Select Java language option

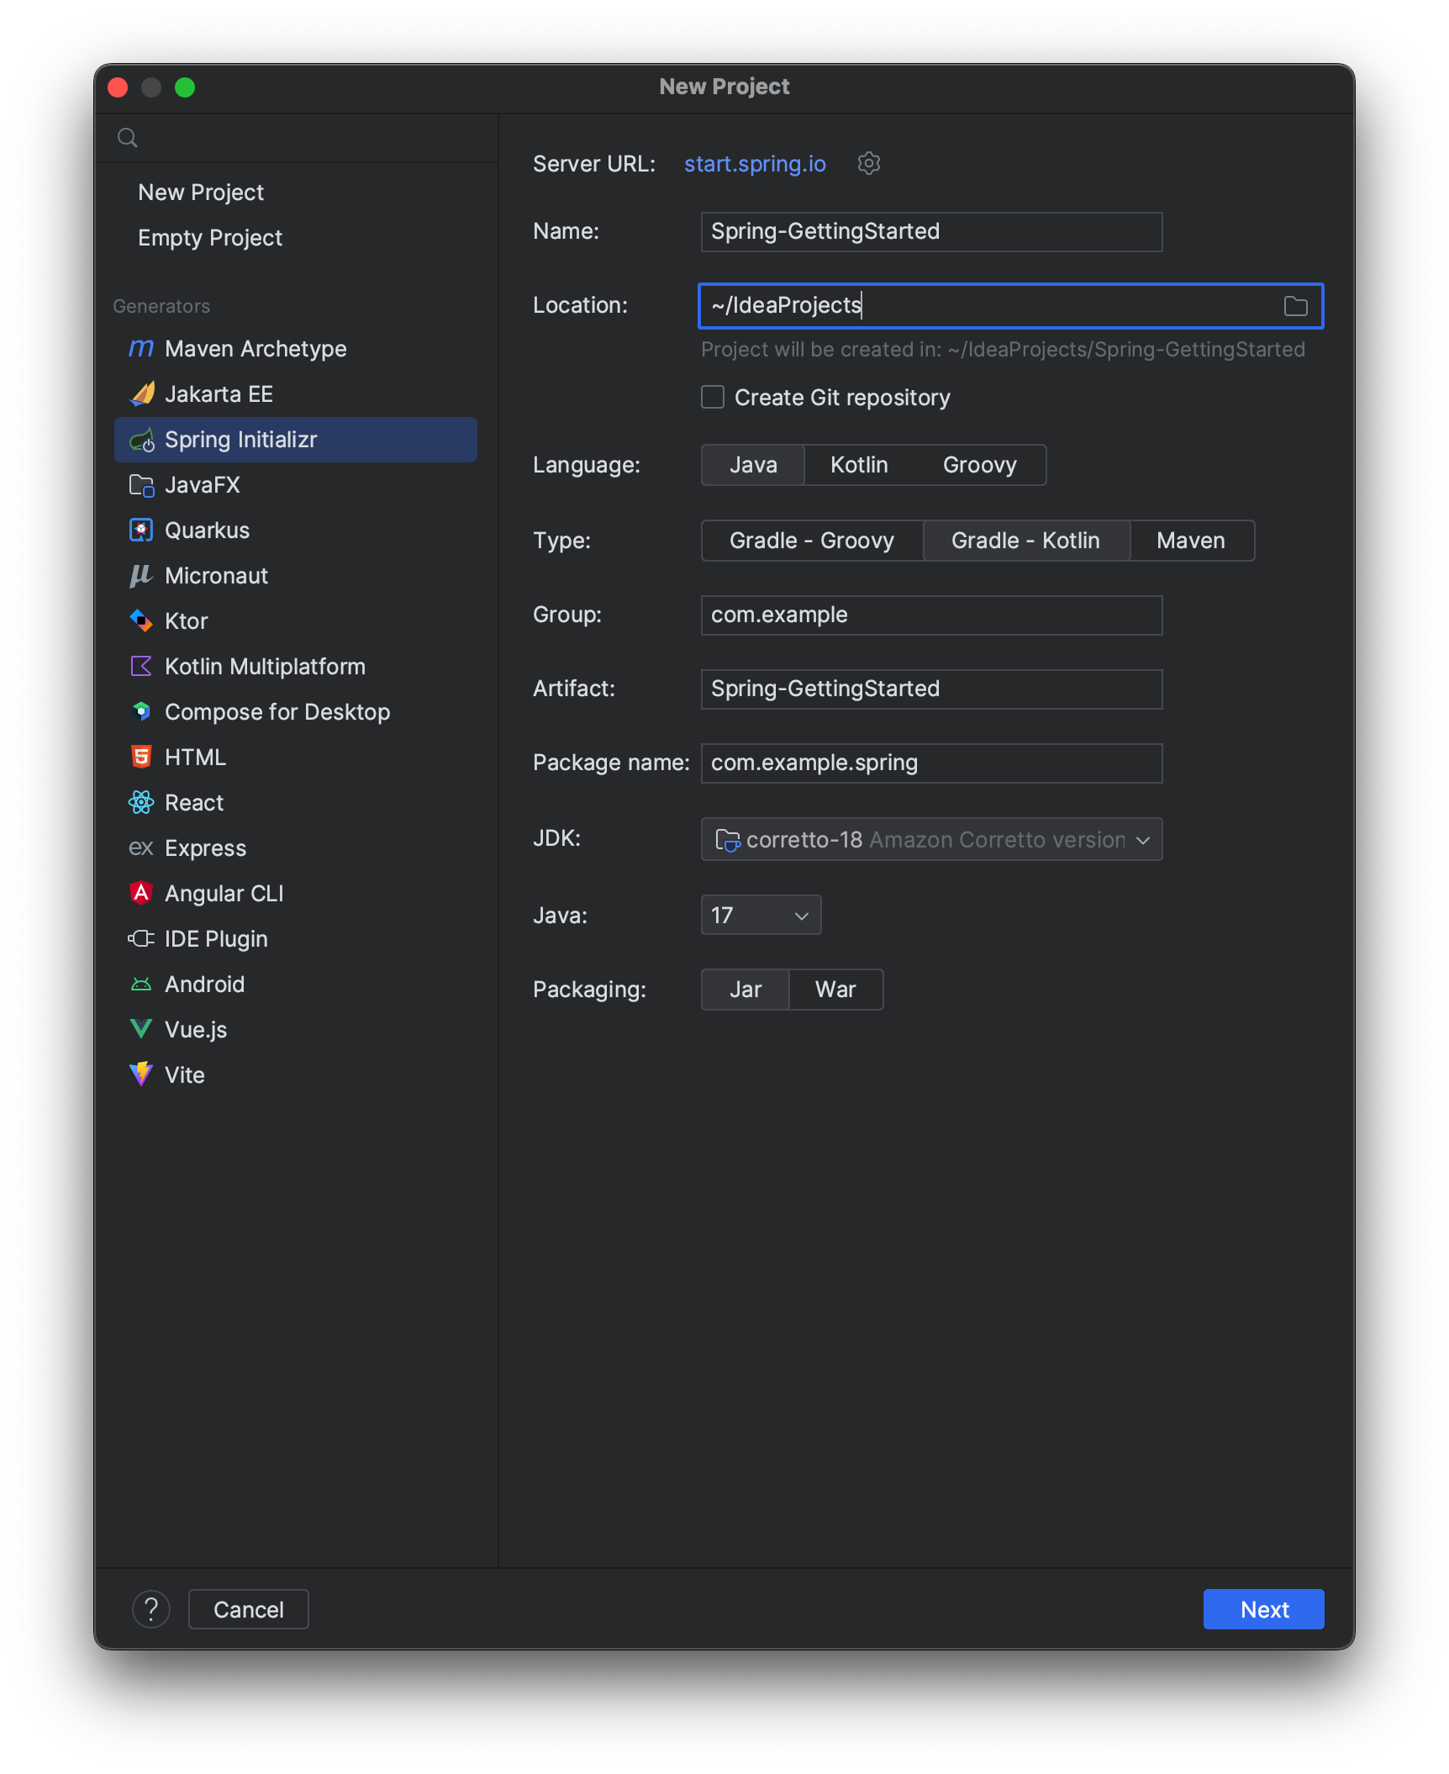coord(753,465)
